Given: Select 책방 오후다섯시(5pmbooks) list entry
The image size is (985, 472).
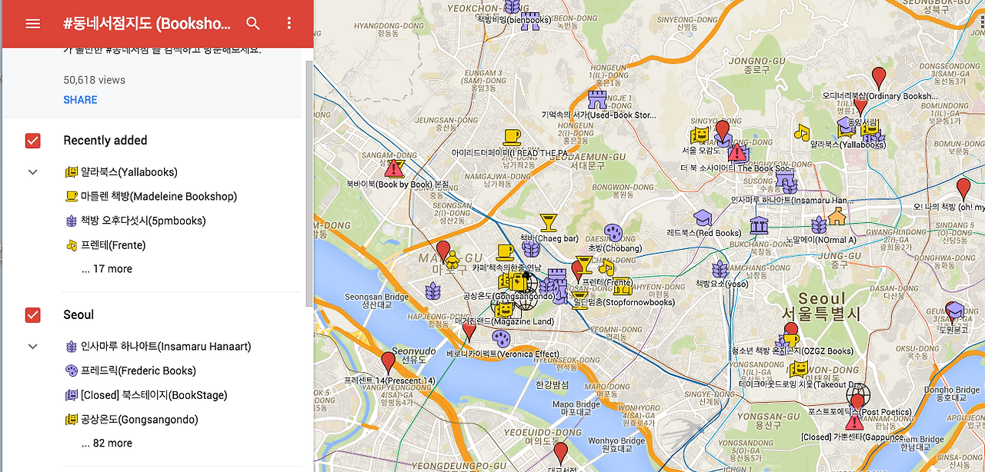Looking at the screenshot, I should click(135, 221).
